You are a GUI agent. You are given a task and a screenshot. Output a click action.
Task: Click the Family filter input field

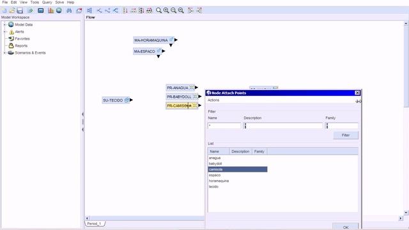pyautogui.click(x=342, y=126)
